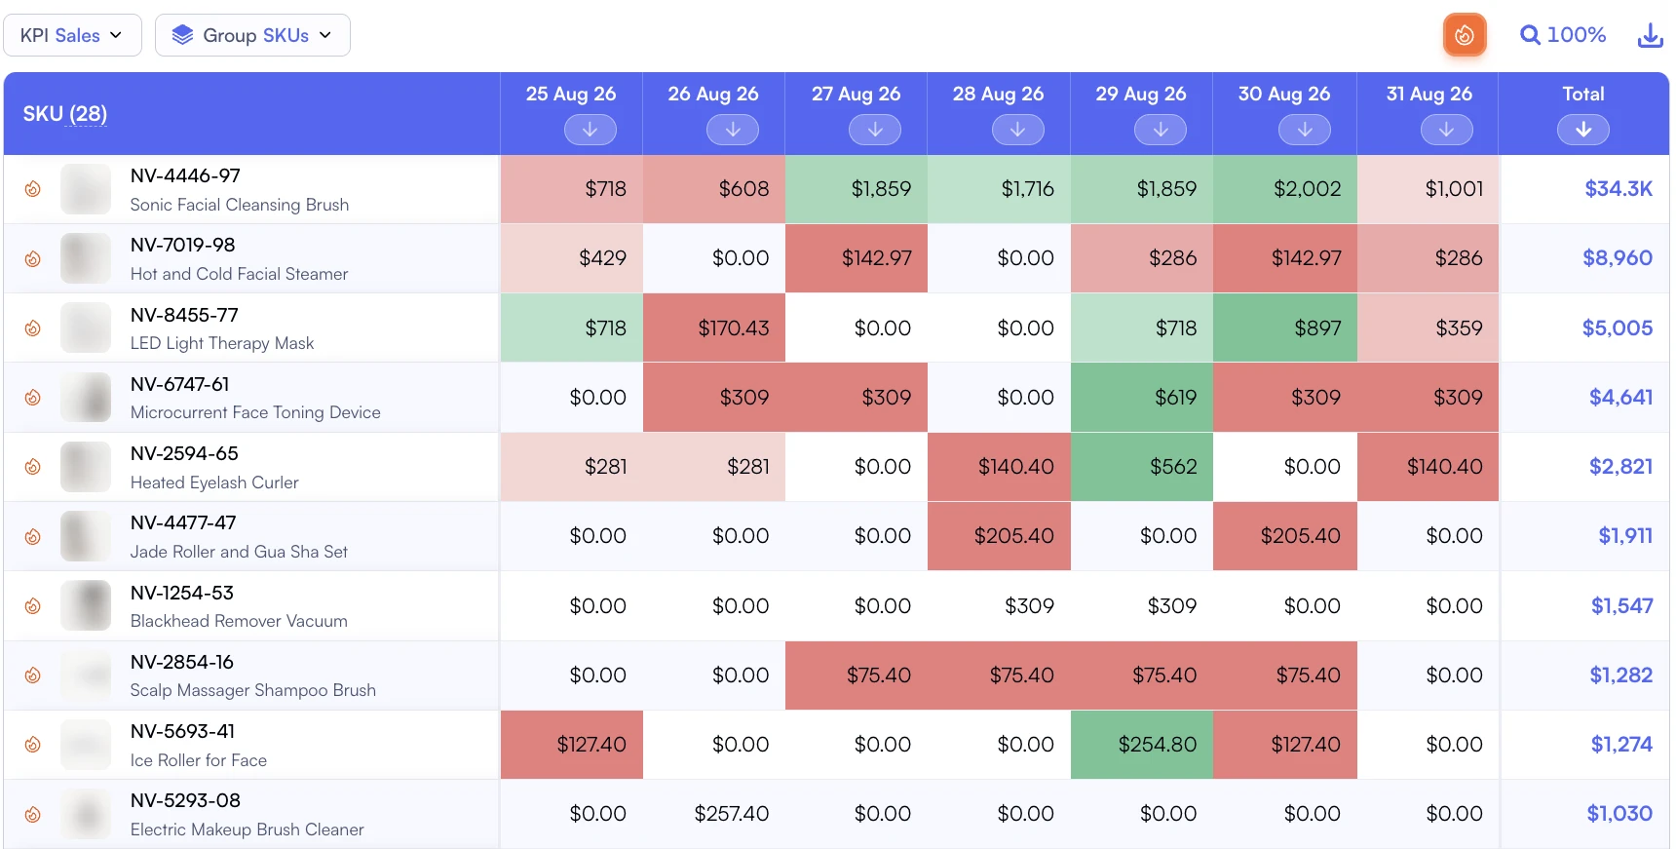Sort by Total column arrow

[1583, 130]
